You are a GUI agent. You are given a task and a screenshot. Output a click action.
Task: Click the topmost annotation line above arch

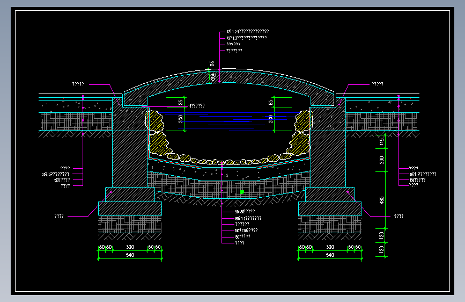coord(248,32)
